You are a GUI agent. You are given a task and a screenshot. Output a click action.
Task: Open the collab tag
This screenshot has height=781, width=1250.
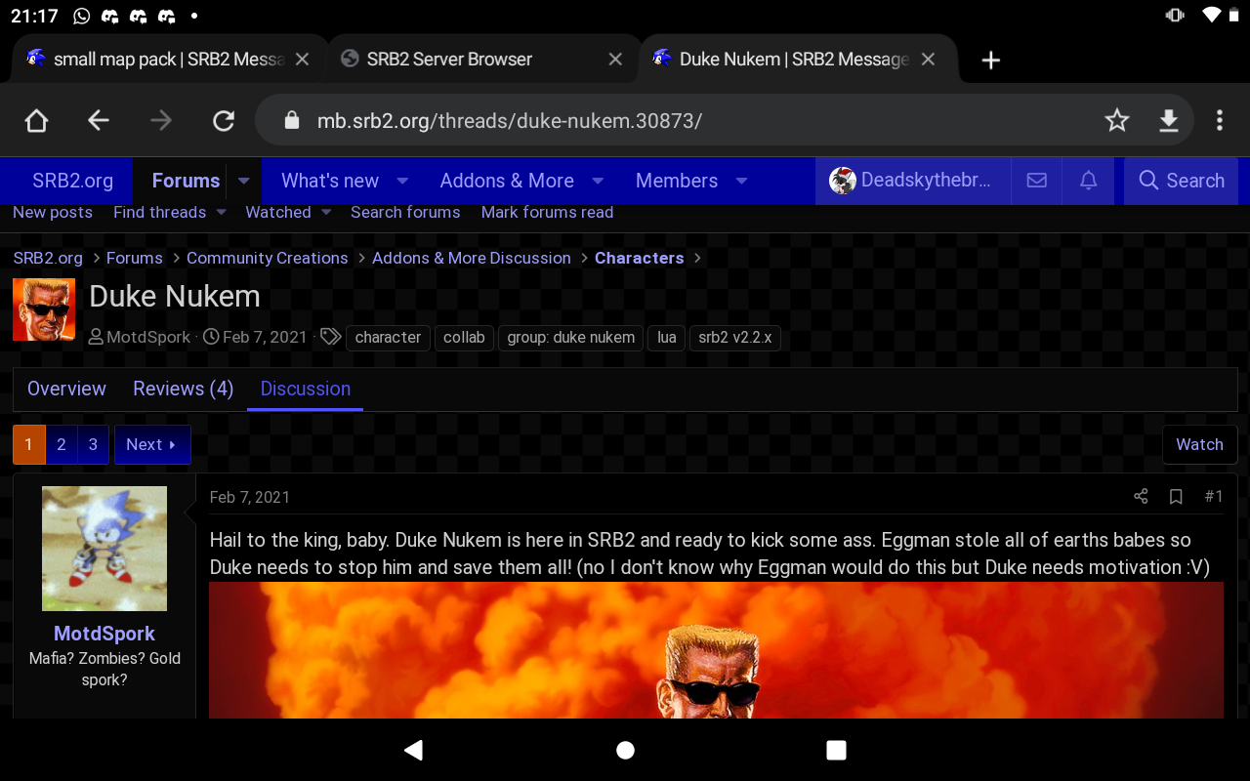[464, 337]
